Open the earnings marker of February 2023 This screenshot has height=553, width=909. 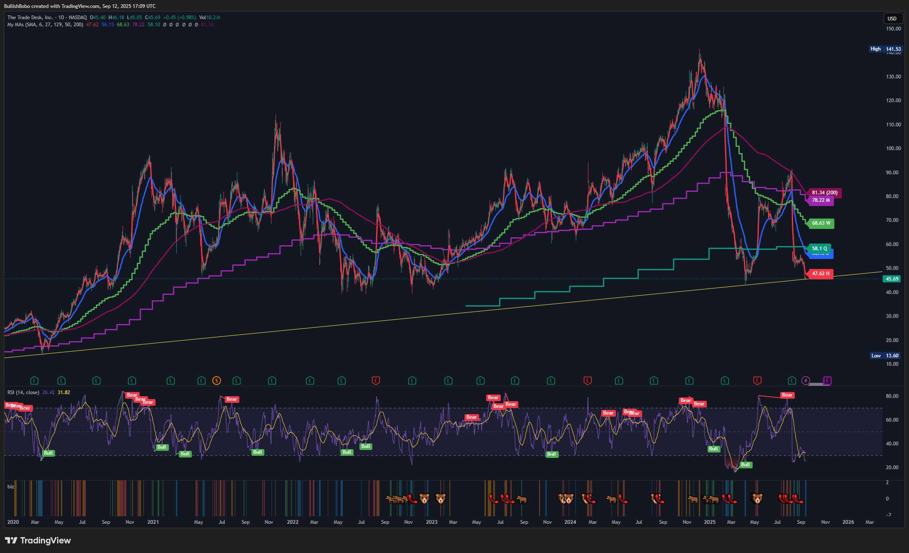click(x=448, y=380)
